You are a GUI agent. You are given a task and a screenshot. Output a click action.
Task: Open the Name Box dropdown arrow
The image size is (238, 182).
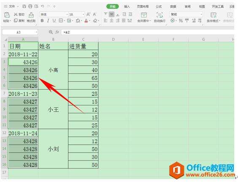pos(36,32)
